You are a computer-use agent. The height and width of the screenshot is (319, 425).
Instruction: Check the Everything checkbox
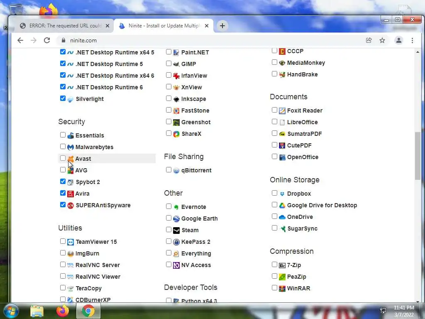[169, 253]
